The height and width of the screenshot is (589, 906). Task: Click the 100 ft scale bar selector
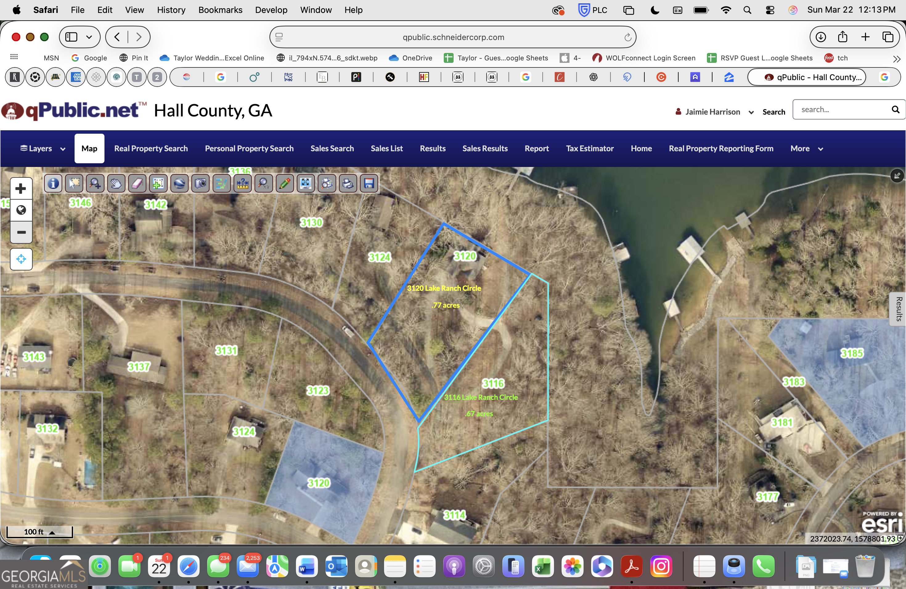click(39, 531)
